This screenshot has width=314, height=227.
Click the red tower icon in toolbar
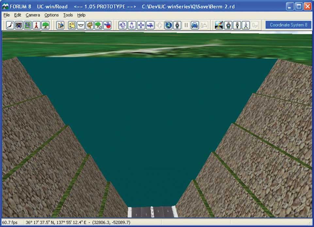pyautogui.click(x=37, y=25)
